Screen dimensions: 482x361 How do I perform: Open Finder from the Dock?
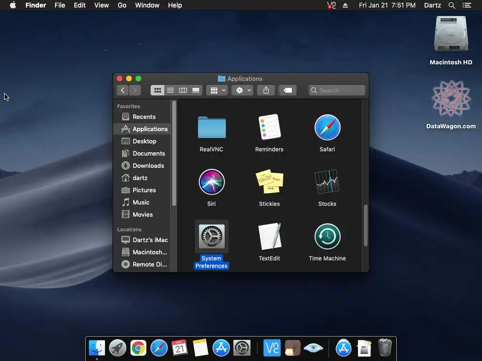[x=97, y=348]
